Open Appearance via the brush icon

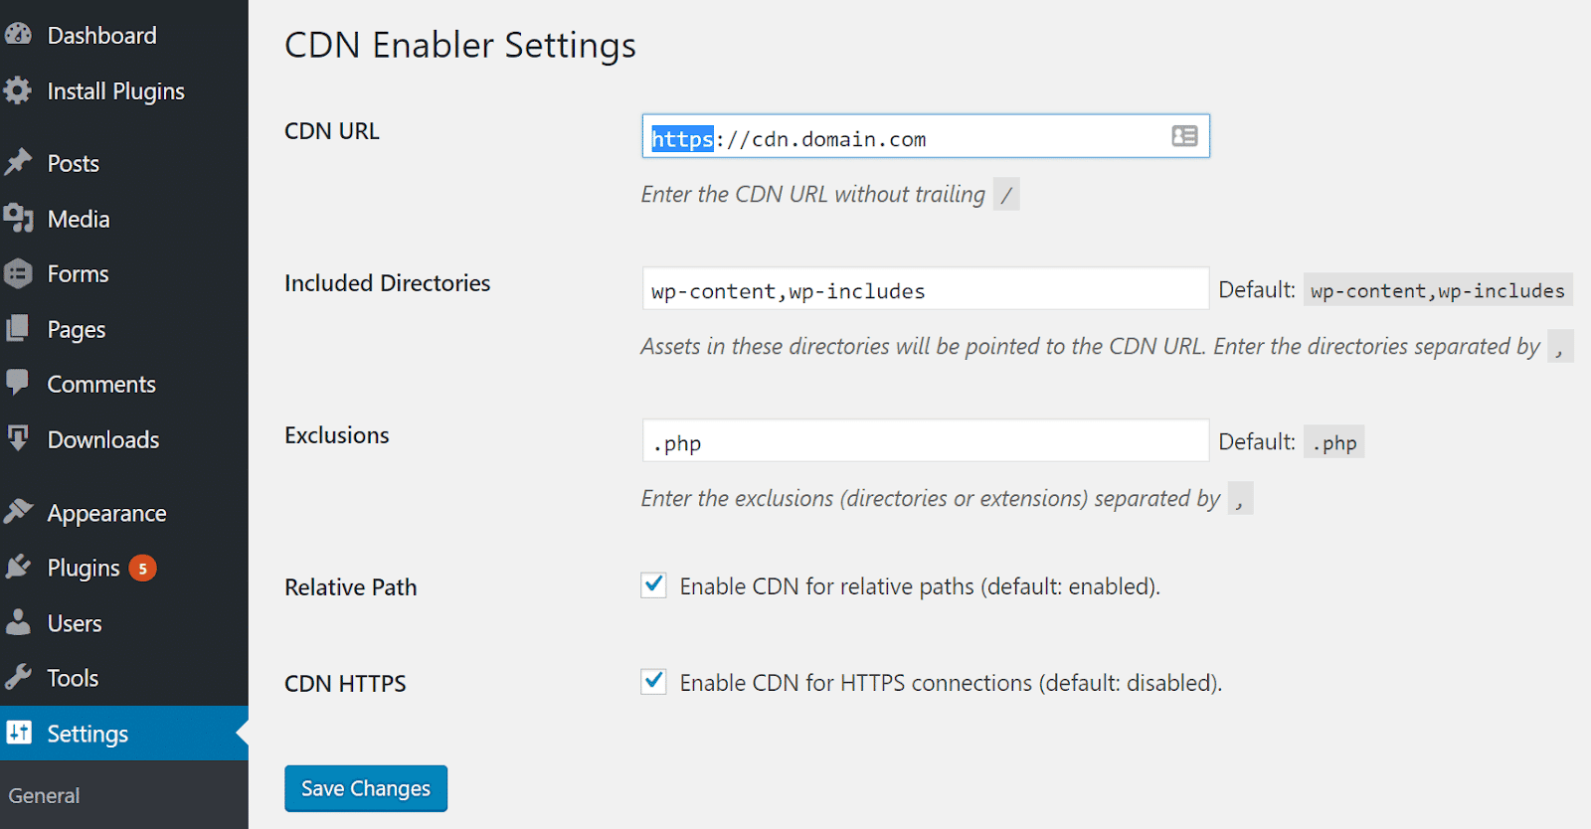(20, 511)
